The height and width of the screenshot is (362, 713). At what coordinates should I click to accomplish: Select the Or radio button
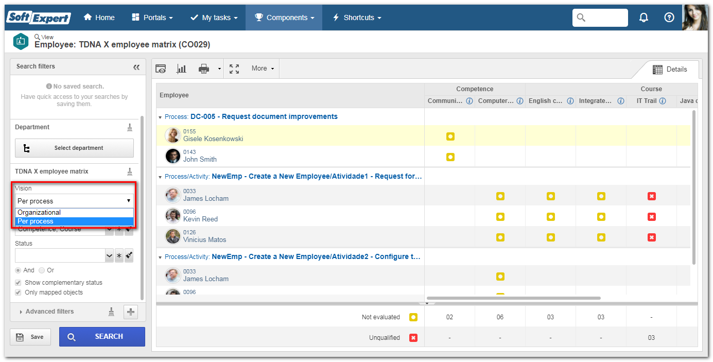[x=42, y=270]
